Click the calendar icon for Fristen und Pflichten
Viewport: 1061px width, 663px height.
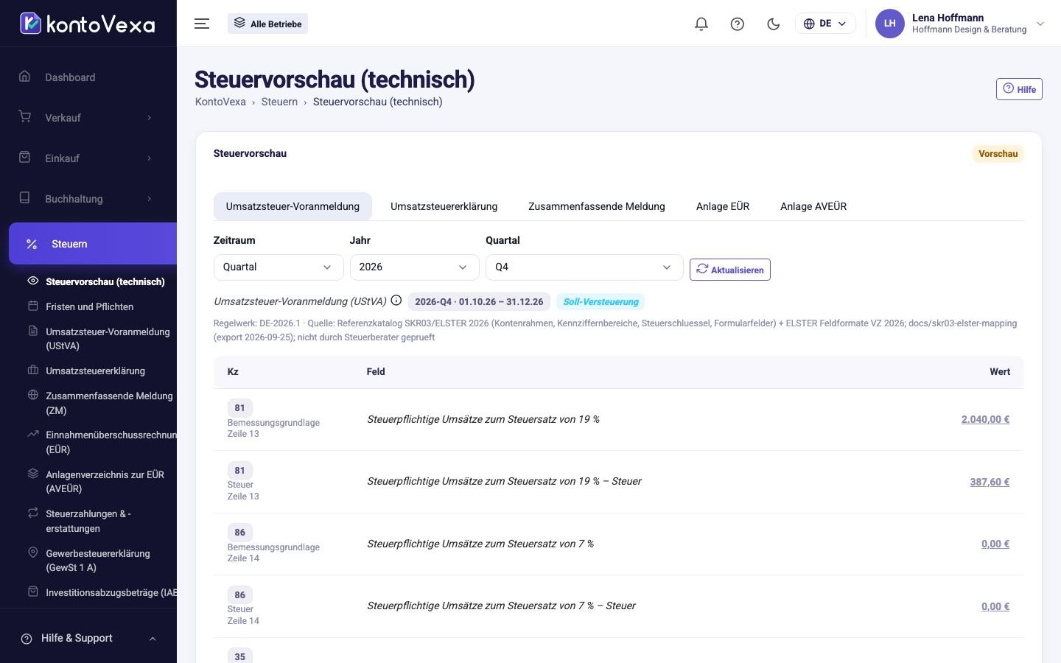pos(32,306)
